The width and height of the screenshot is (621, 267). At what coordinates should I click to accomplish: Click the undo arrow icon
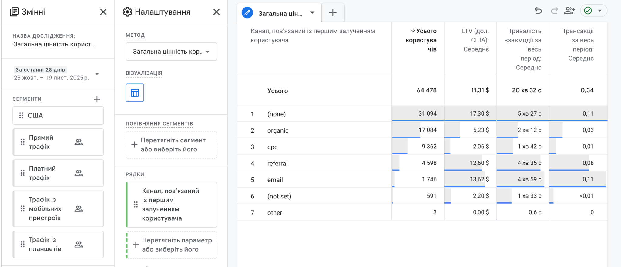(x=538, y=11)
